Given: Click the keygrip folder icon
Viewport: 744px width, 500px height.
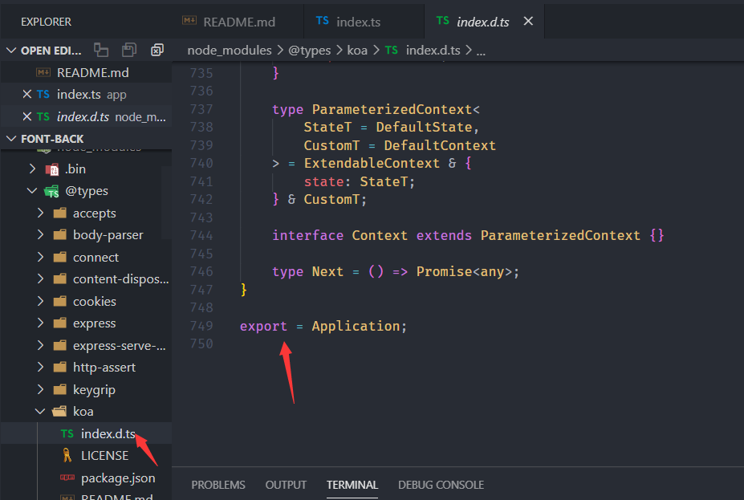Looking at the screenshot, I should [x=59, y=389].
